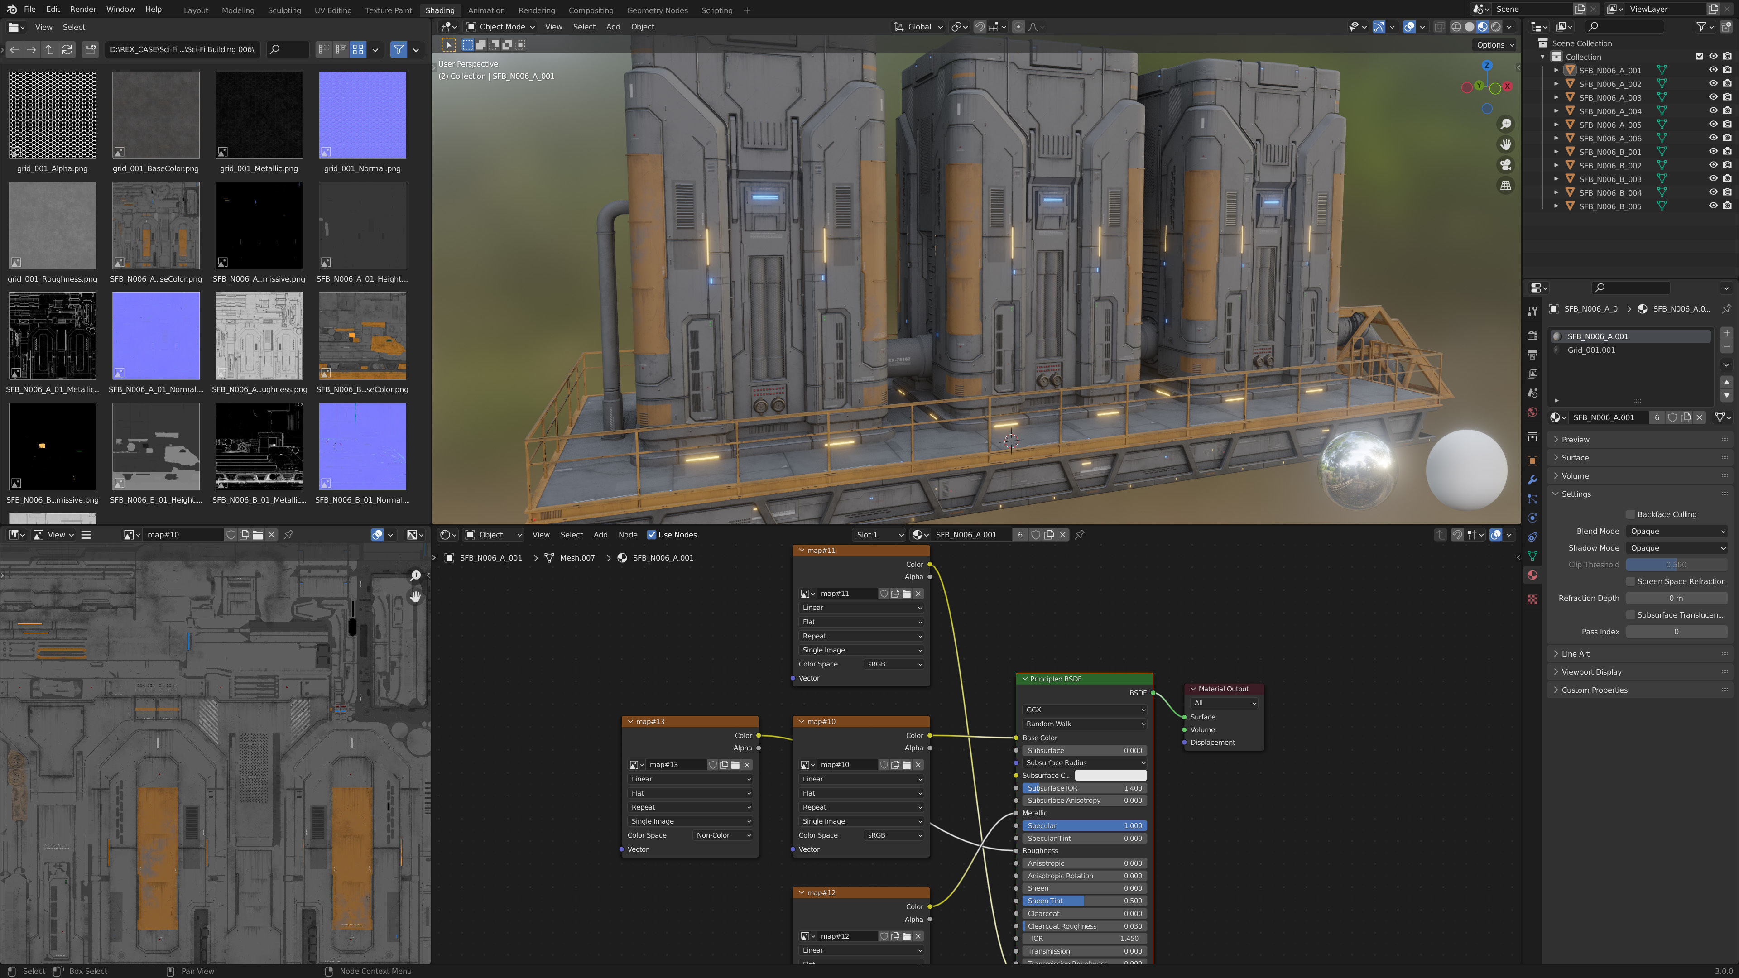Open the World properties tab
Image resolution: width=1739 pixels, height=978 pixels.
[x=1532, y=412]
